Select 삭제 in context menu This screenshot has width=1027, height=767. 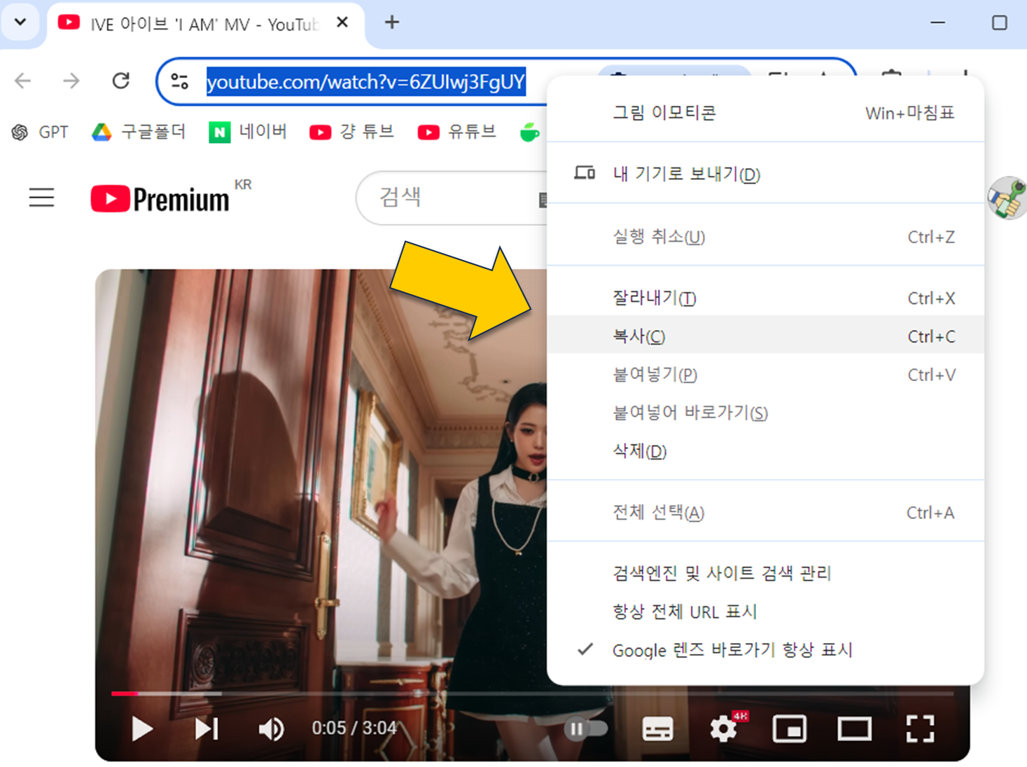(x=765, y=451)
